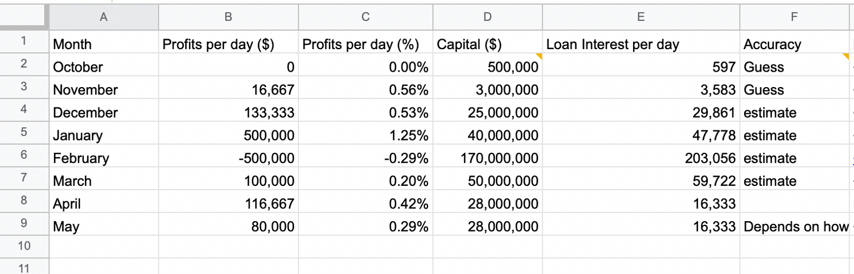Click the empty cell A10
The height and width of the screenshot is (274, 854).
[x=104, y=247]
